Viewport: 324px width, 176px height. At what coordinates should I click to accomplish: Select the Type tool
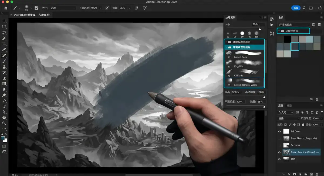click(x=4, y=106)
